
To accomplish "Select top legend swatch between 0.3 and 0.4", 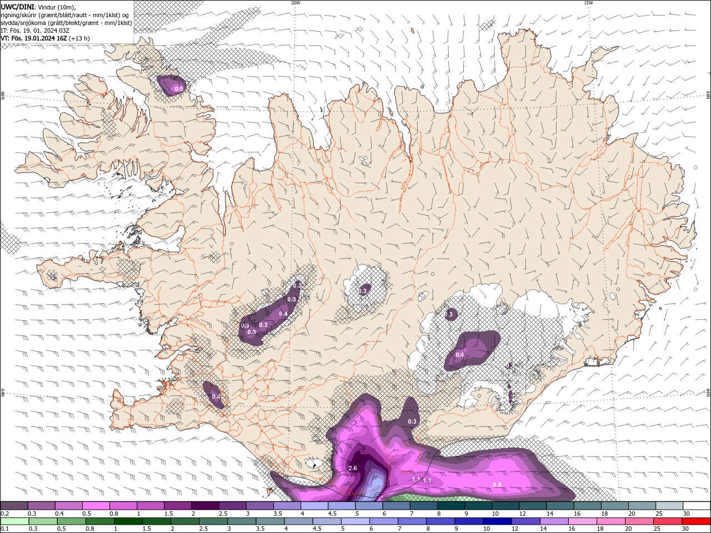I will click(41, 506).
